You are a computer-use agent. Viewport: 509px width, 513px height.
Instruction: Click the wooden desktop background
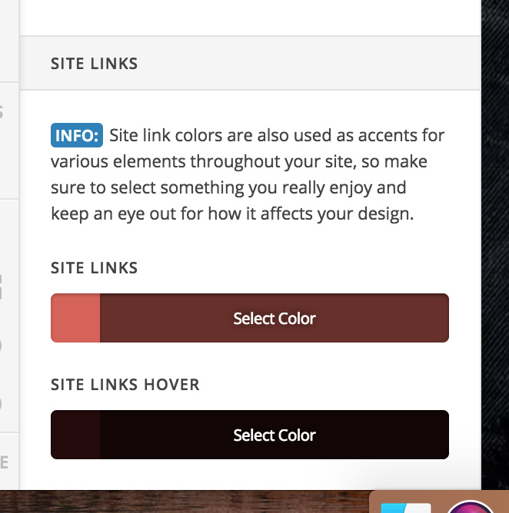click(184, 501)
